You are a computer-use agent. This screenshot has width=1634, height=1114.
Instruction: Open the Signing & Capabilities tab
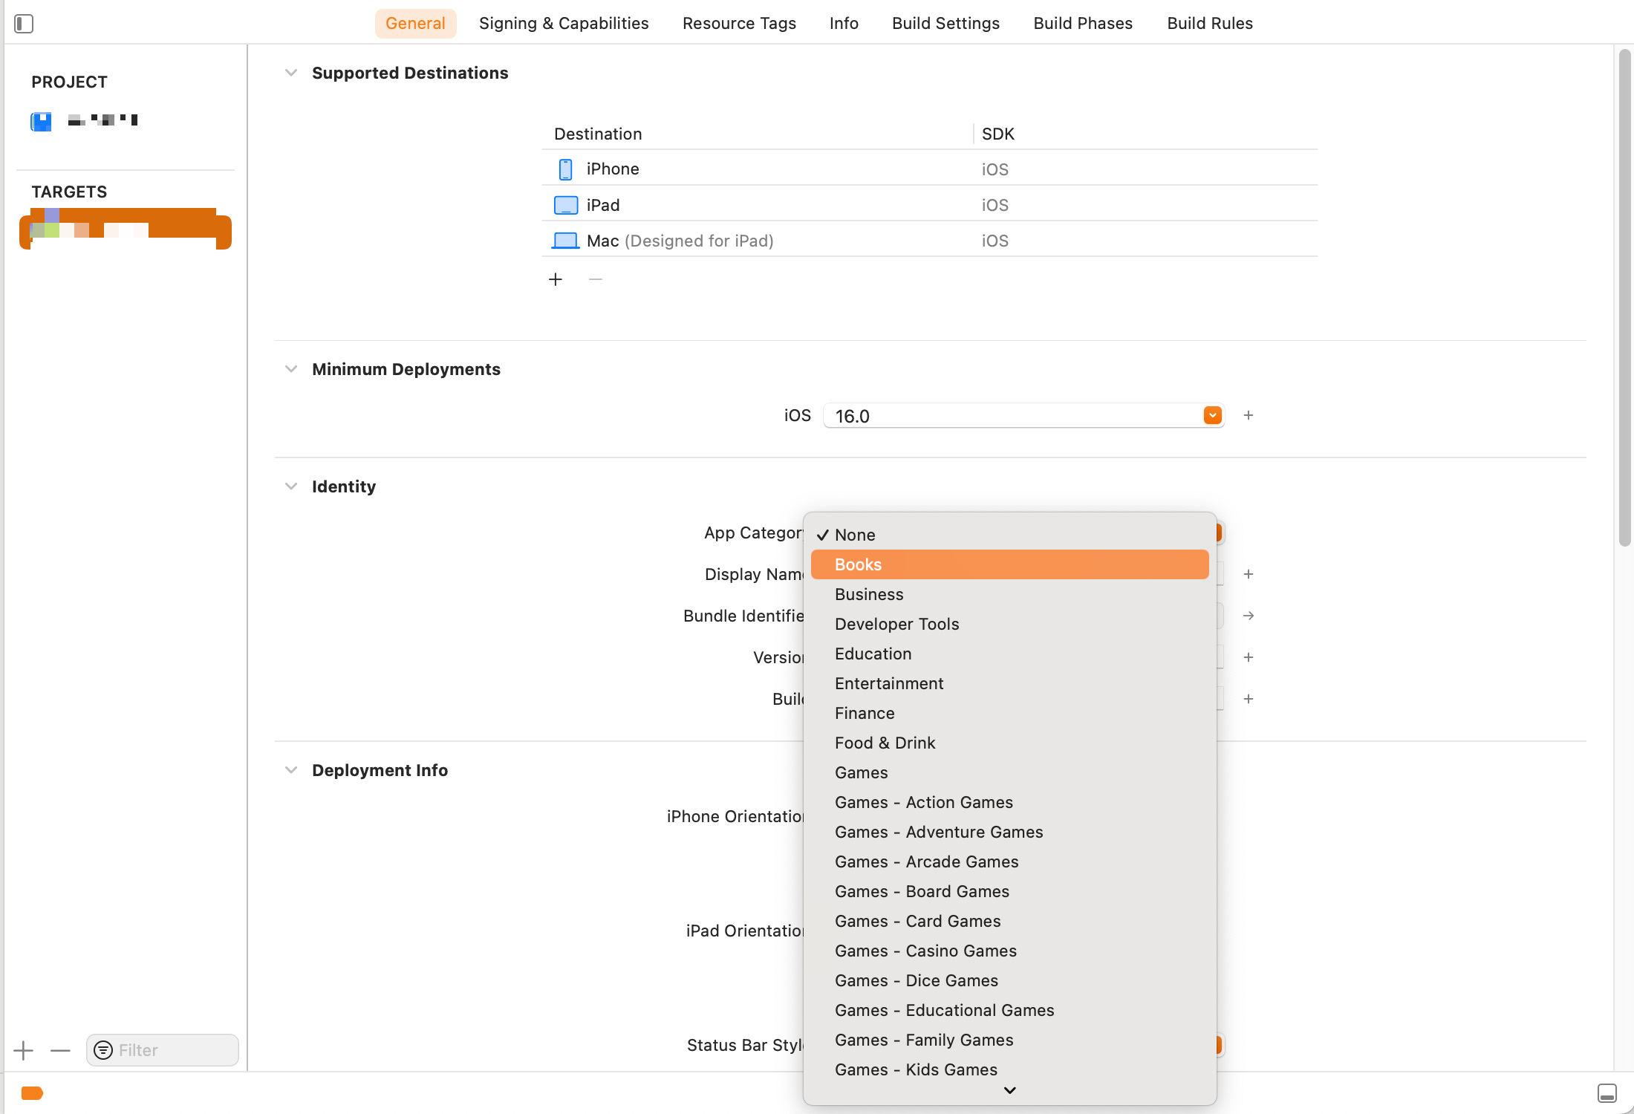coord(564,23)
